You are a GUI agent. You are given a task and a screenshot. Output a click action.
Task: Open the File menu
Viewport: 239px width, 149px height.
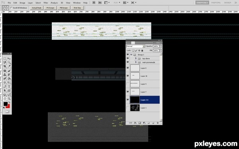[9, 3]
